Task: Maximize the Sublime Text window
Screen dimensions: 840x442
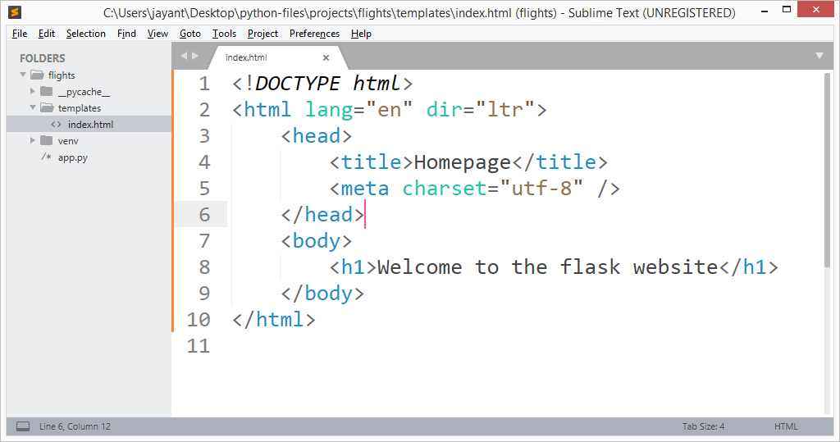Action: (787, 9)
